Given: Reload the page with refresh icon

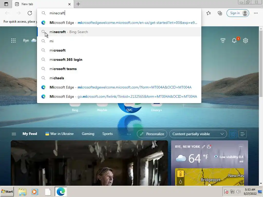Looking at the screenshot, I should (x=30, y=13).
